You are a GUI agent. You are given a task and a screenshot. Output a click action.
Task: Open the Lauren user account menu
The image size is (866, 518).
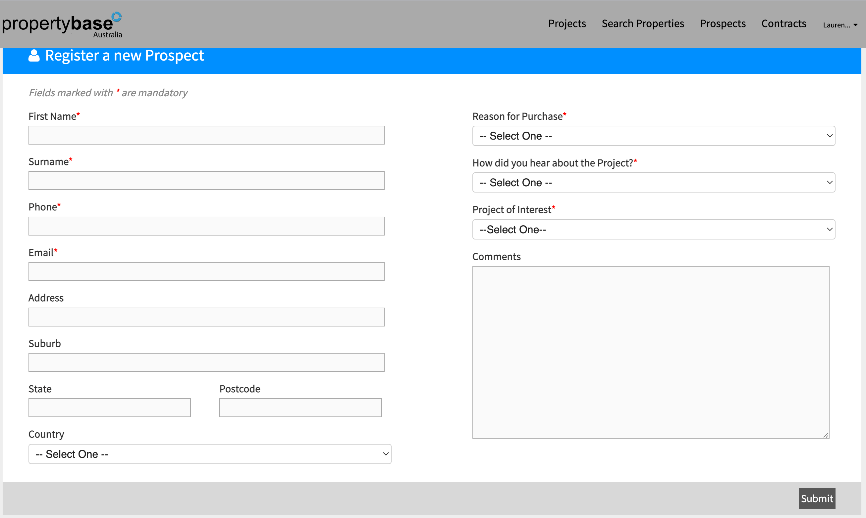840,25
